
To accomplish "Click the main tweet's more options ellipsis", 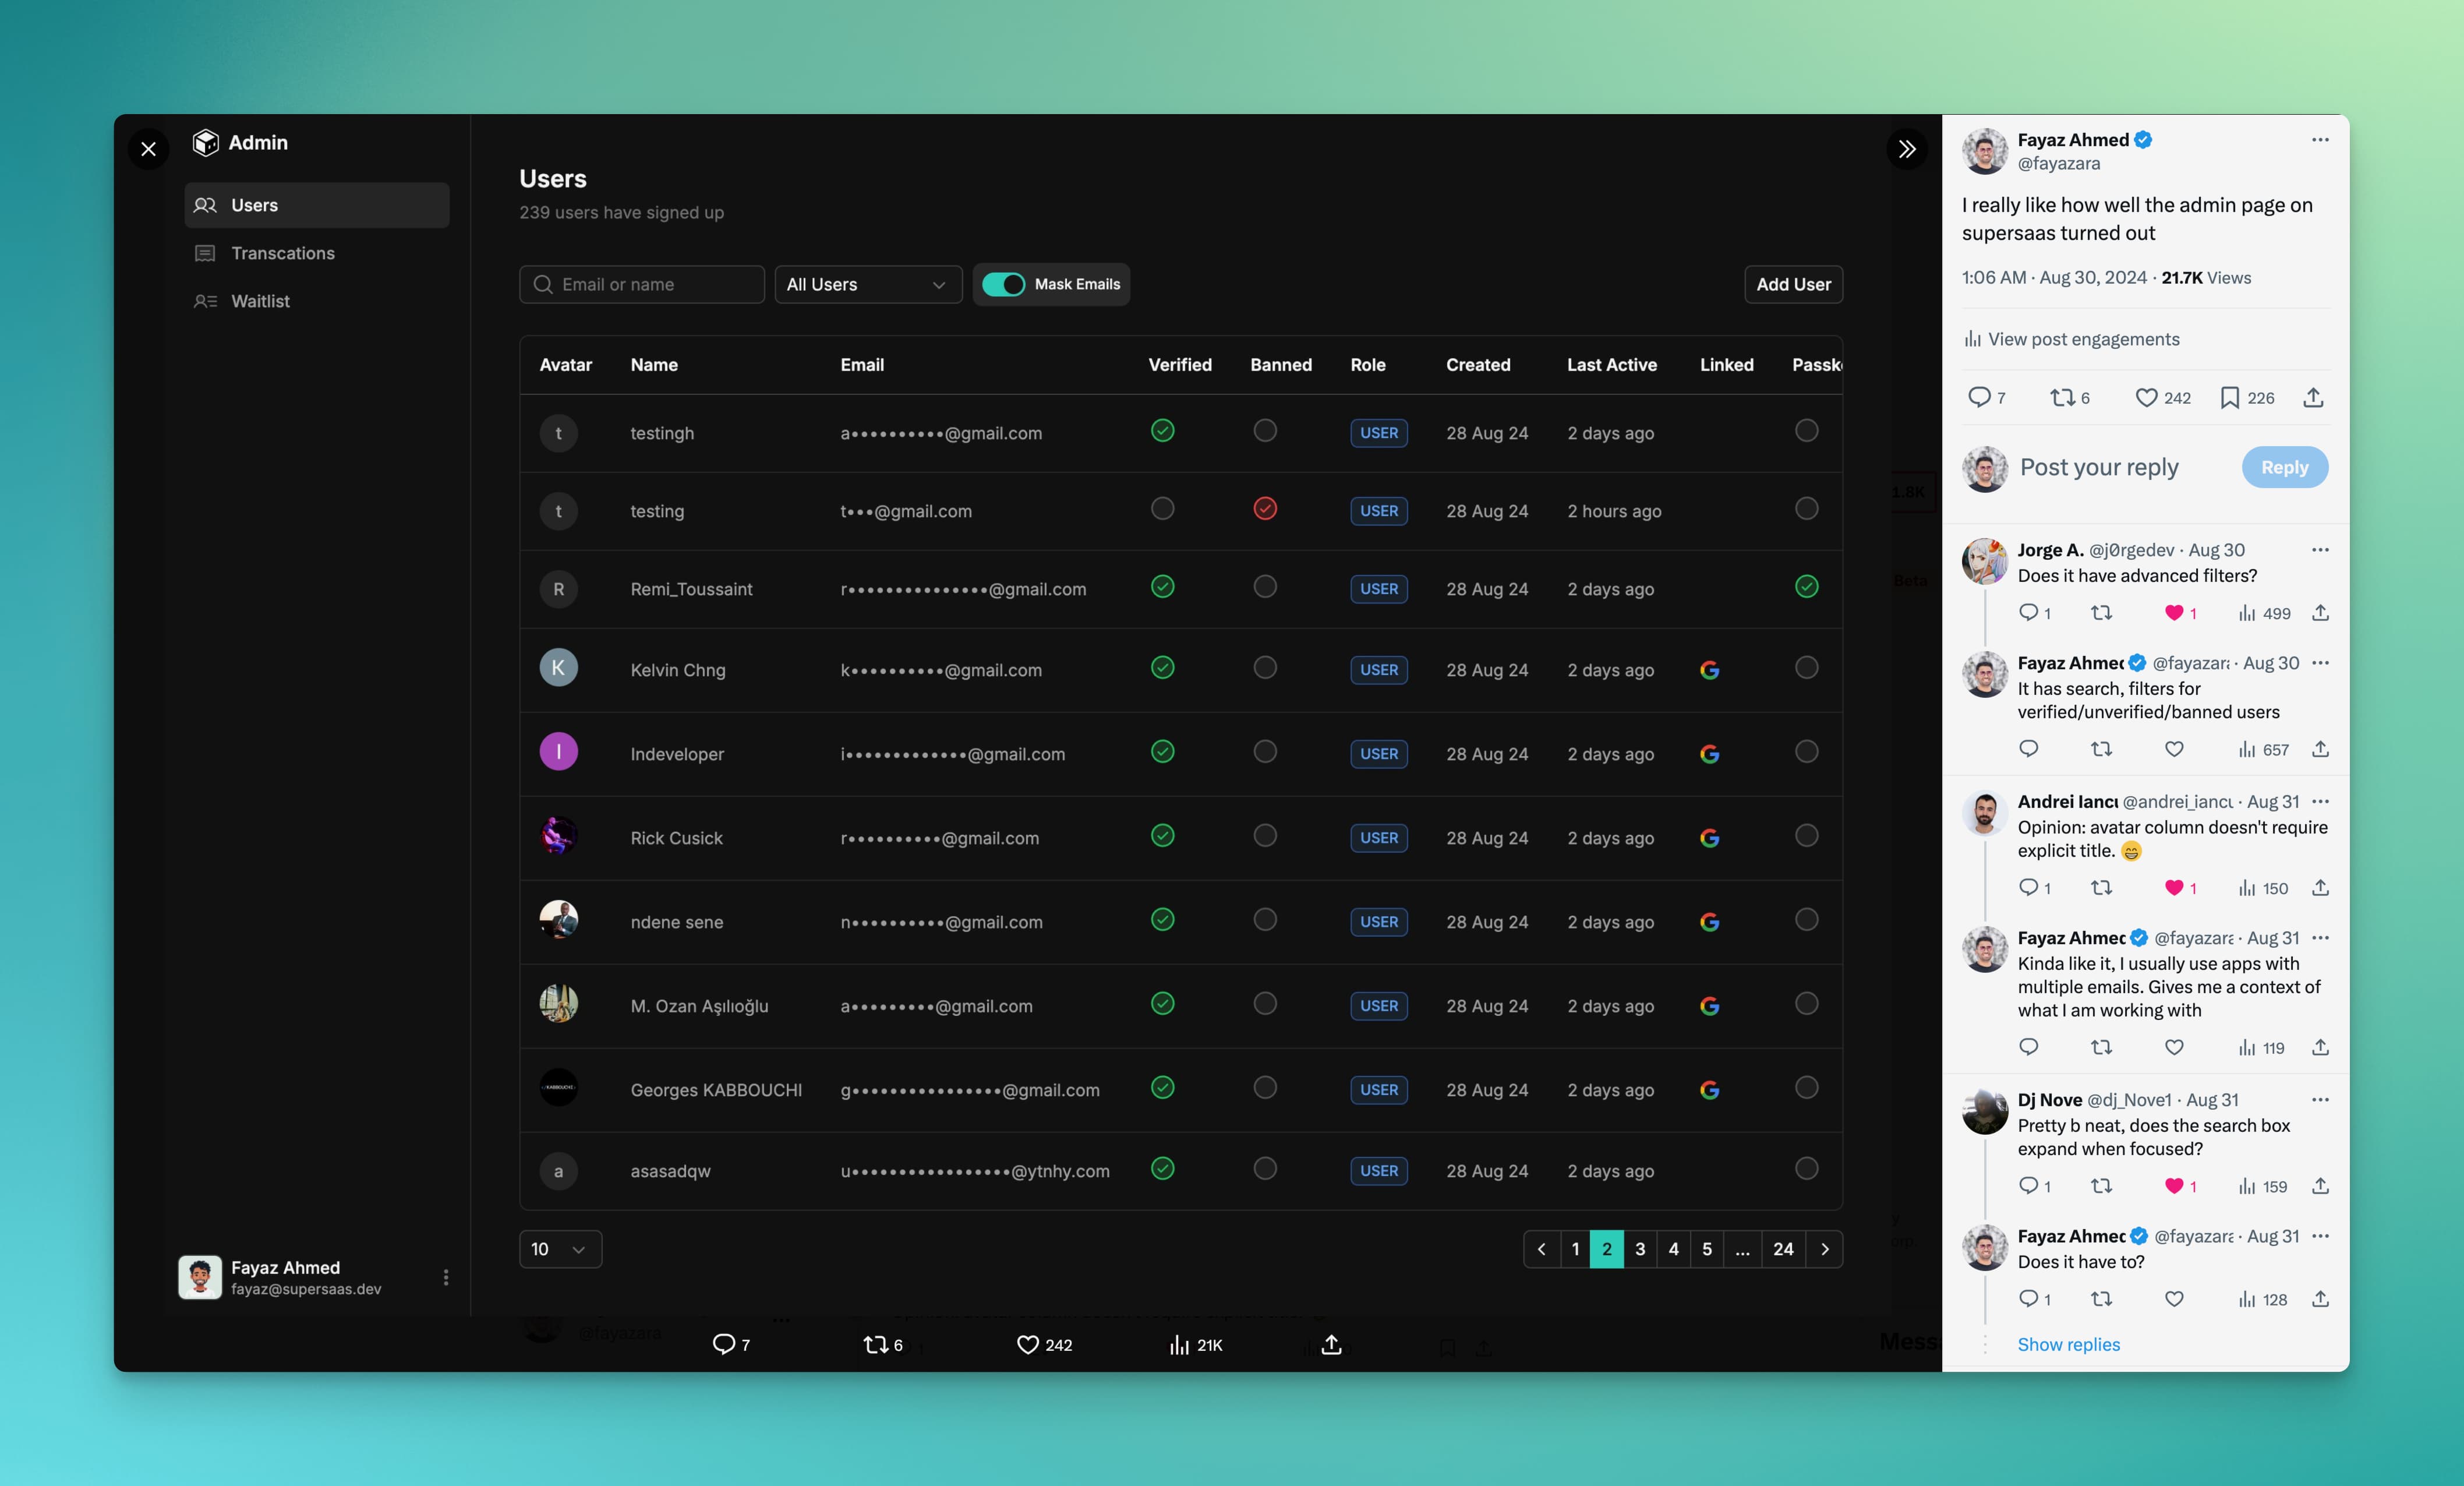I will pyautogui.click(x=2320, y=140).
